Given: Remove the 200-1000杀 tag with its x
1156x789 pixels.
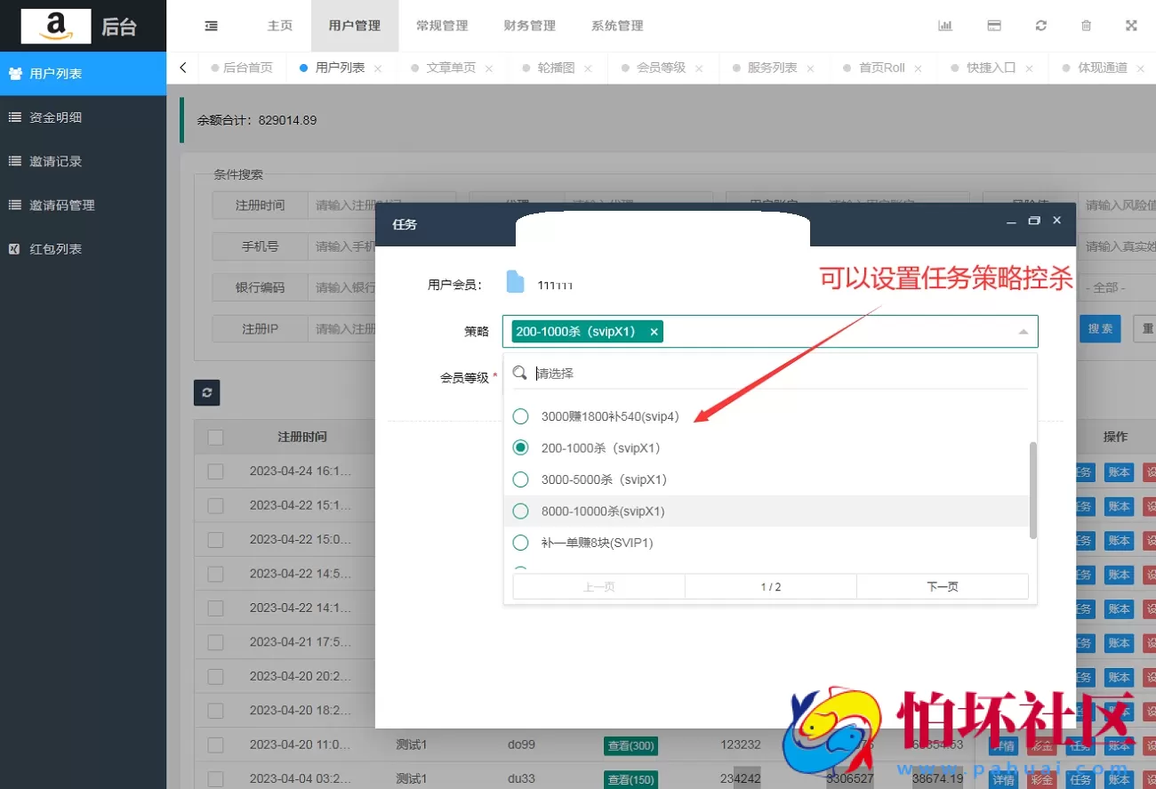Looking at the screenshot, I should pos(654,330).
